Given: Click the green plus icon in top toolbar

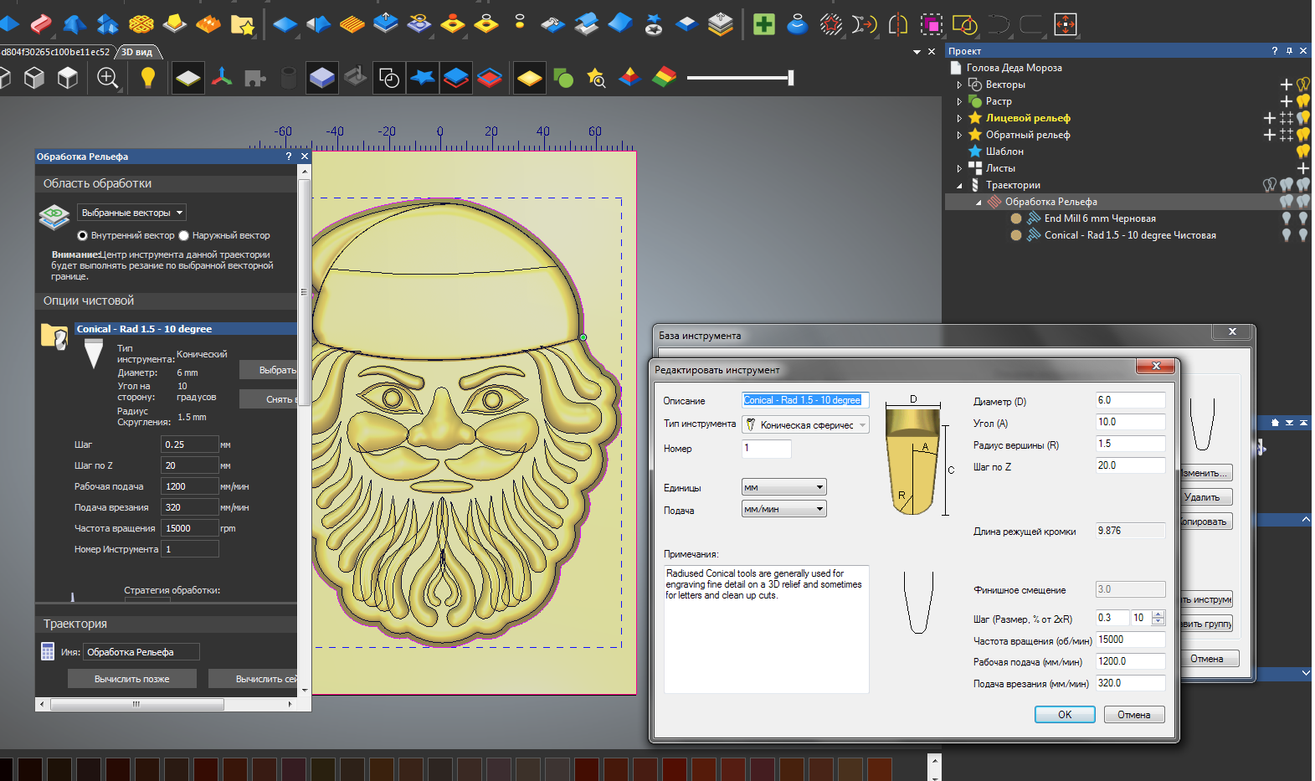Looking at the screenshot, I should pyautogui.click(x=763, y=24).
